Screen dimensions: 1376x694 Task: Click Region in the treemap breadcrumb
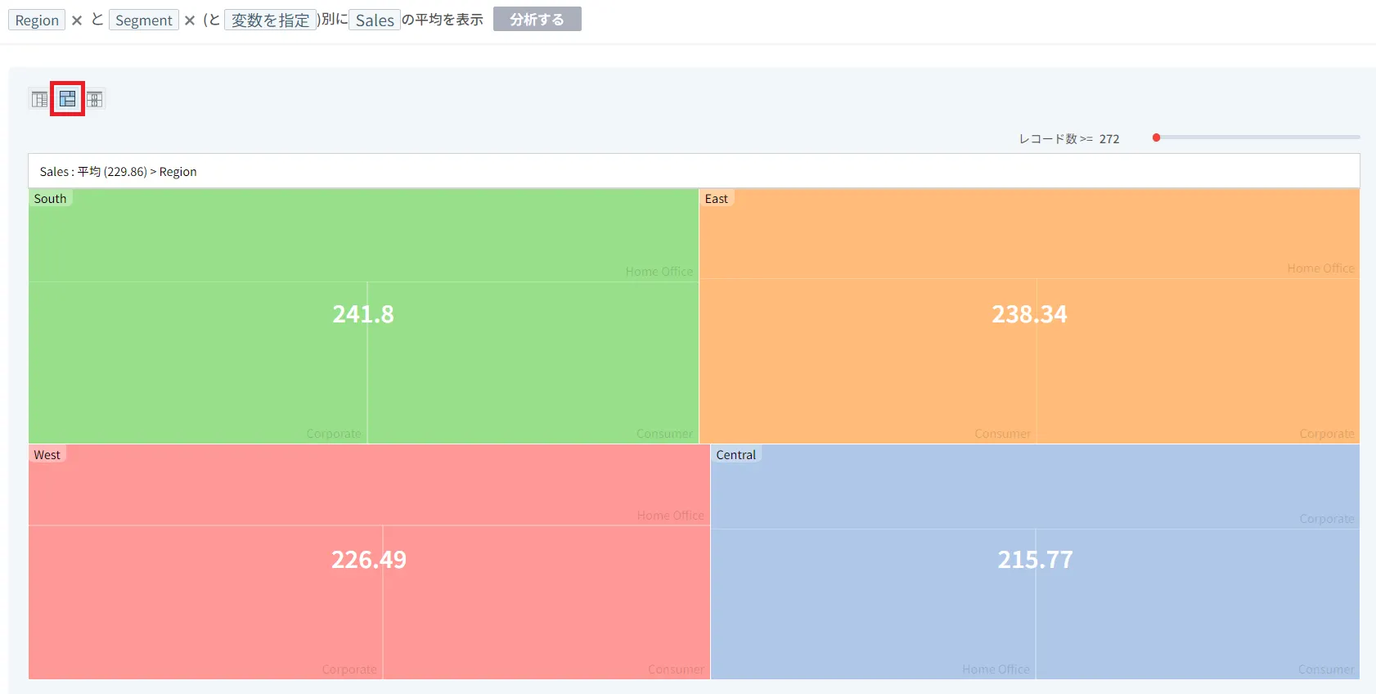coord(178,172)
